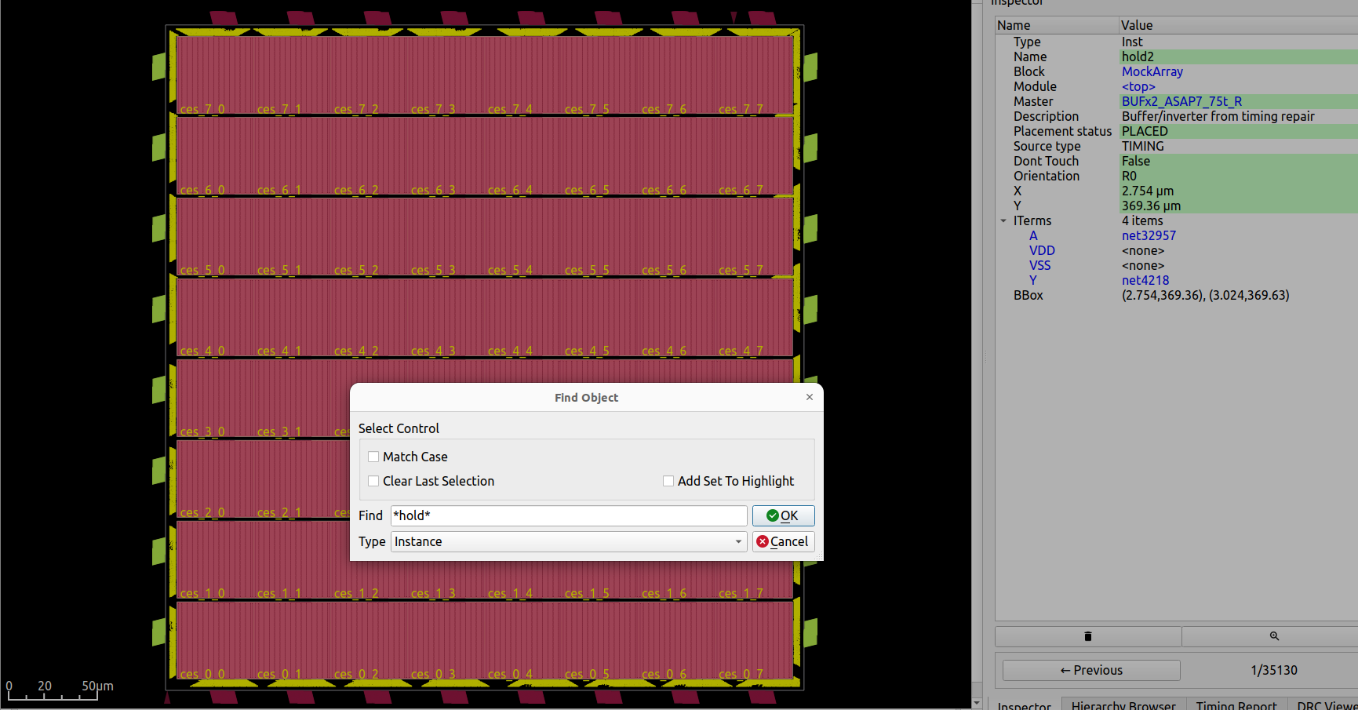Open the Timing Report tab
1358x710 pixels.
pyautogui.click(x=1237, y=705)
